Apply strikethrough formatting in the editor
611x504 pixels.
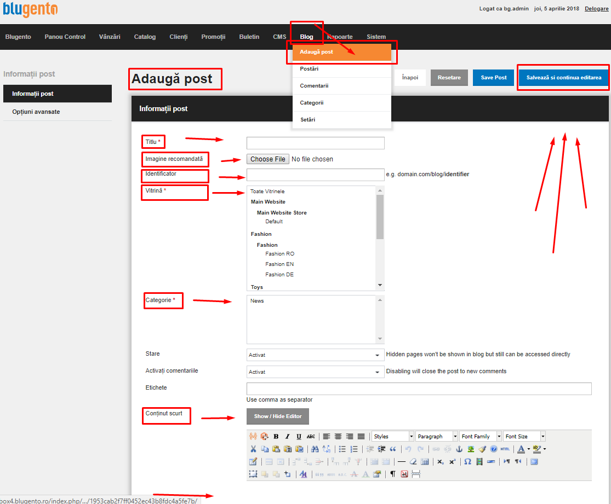(311, 436)
